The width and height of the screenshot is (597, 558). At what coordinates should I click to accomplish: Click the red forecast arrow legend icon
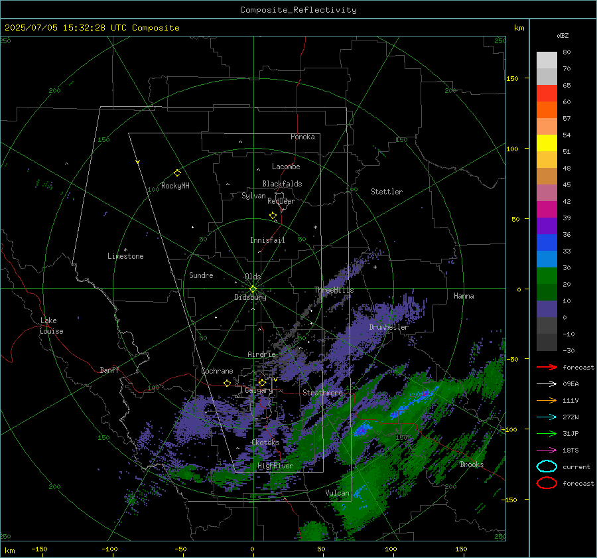point(547,367)
